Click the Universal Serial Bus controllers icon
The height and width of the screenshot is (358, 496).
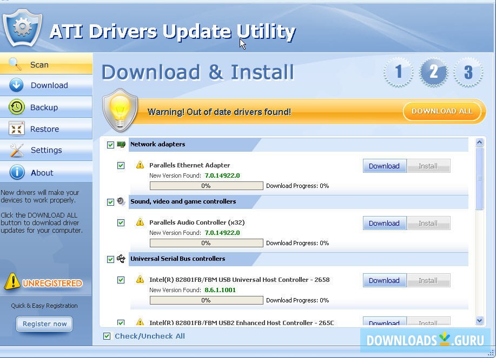click(x=121, y=259)
